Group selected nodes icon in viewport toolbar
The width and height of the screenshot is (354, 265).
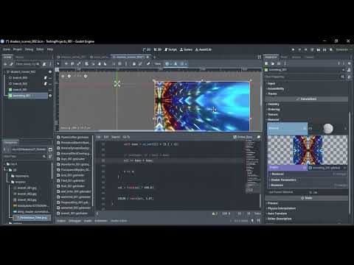[140, 64]
